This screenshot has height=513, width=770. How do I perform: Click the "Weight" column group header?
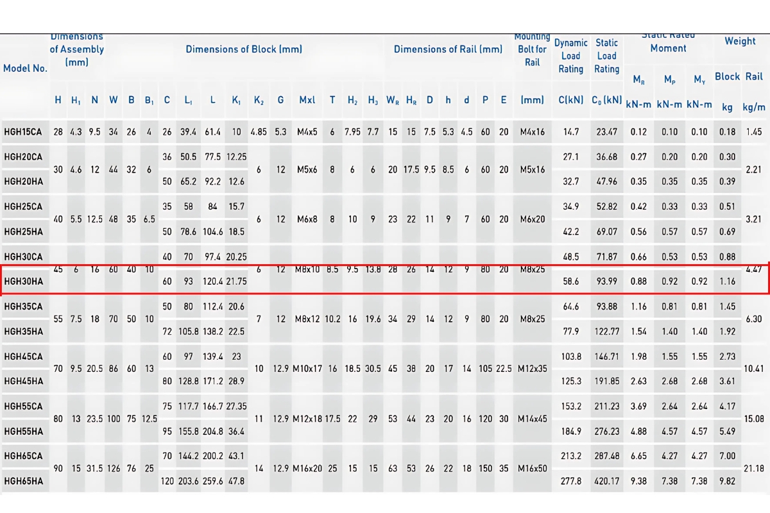point(740,41)
